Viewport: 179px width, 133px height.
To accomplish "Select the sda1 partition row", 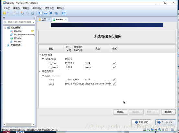I will [107, 79].
